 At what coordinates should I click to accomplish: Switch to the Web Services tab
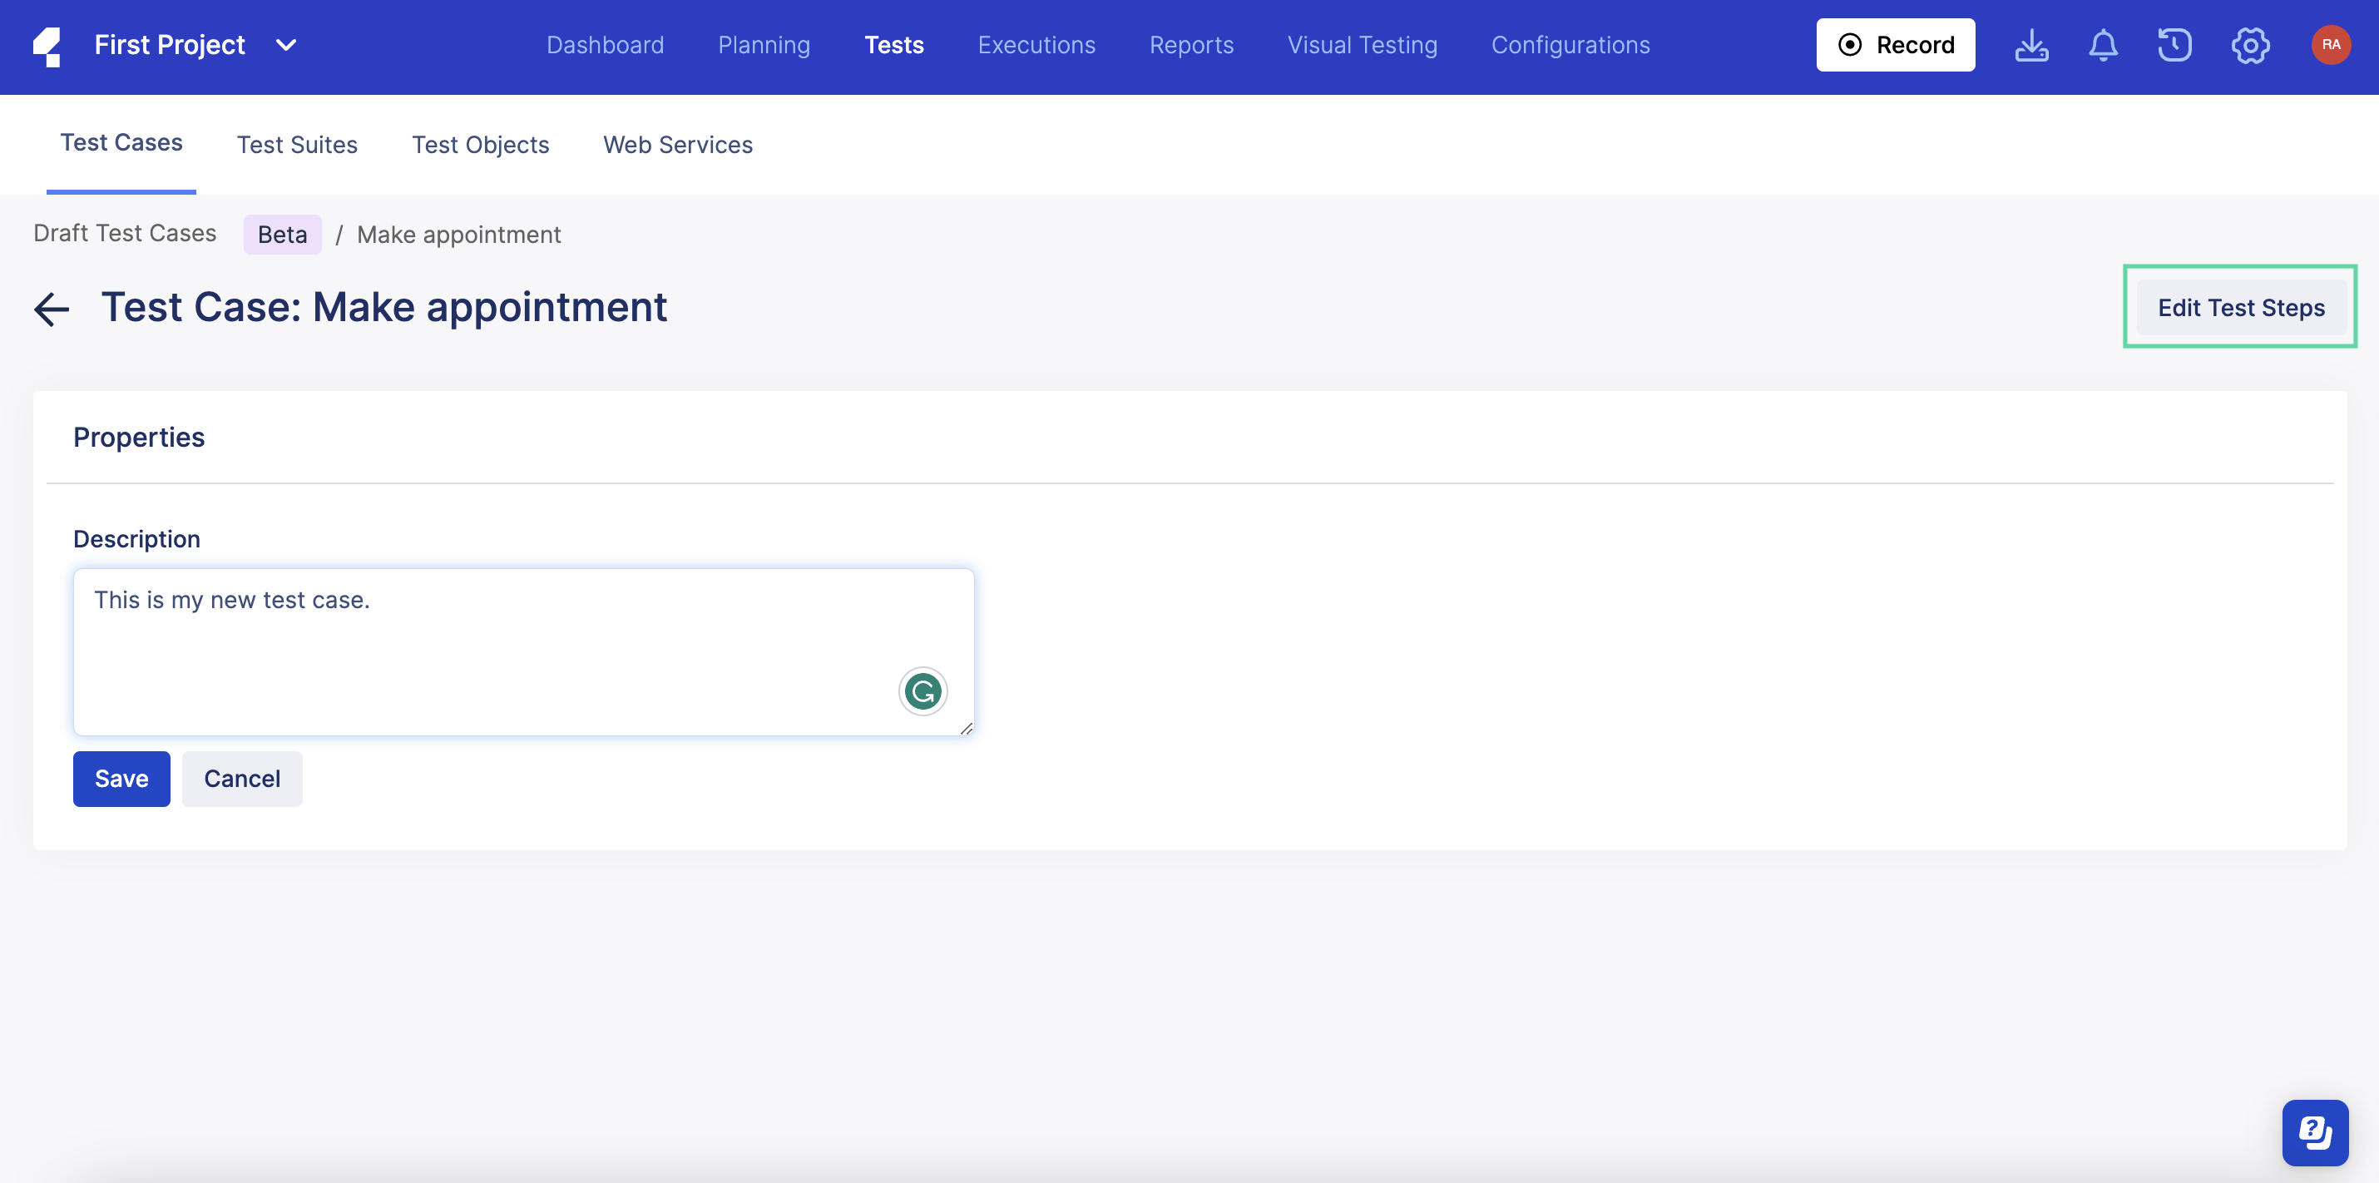[678, 142]
